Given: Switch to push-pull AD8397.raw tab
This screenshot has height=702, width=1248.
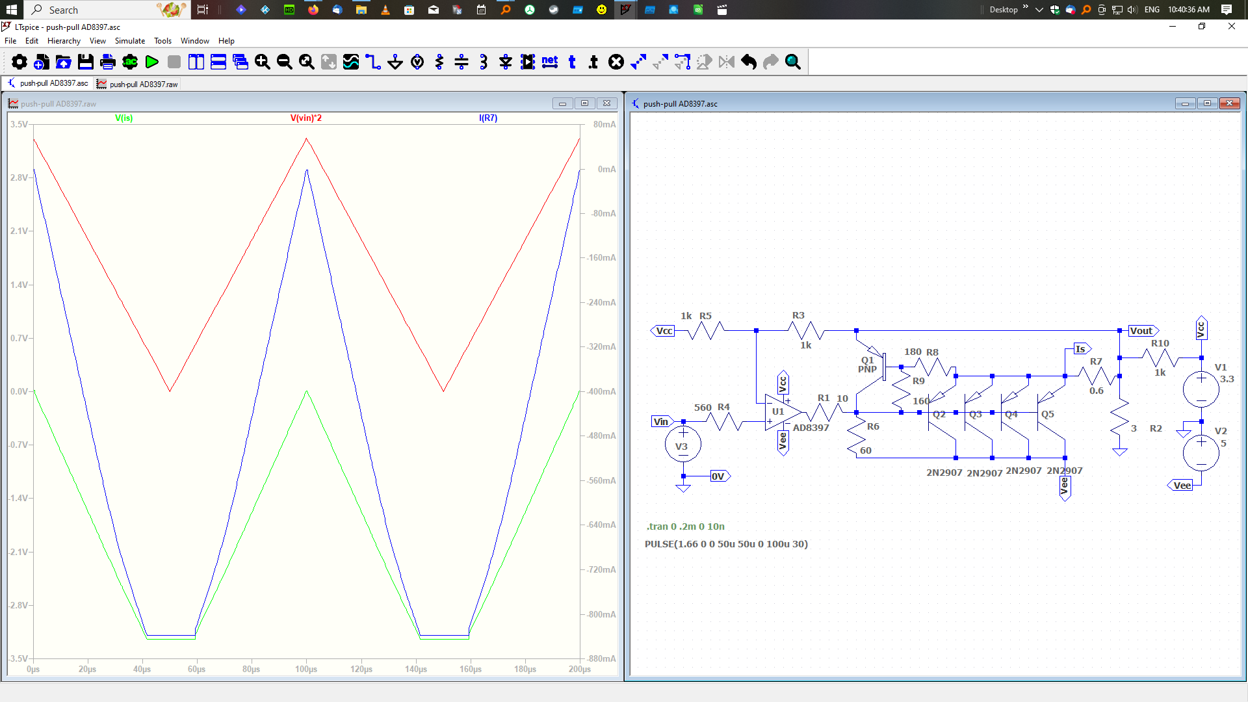Looking at the screenshot, I should tap(137, 84).
